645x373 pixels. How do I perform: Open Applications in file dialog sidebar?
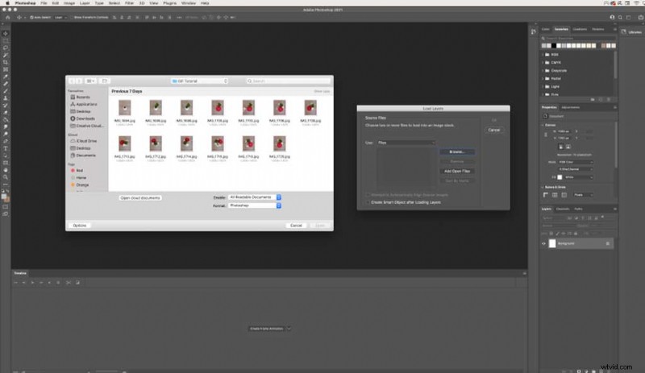(84, 105)
